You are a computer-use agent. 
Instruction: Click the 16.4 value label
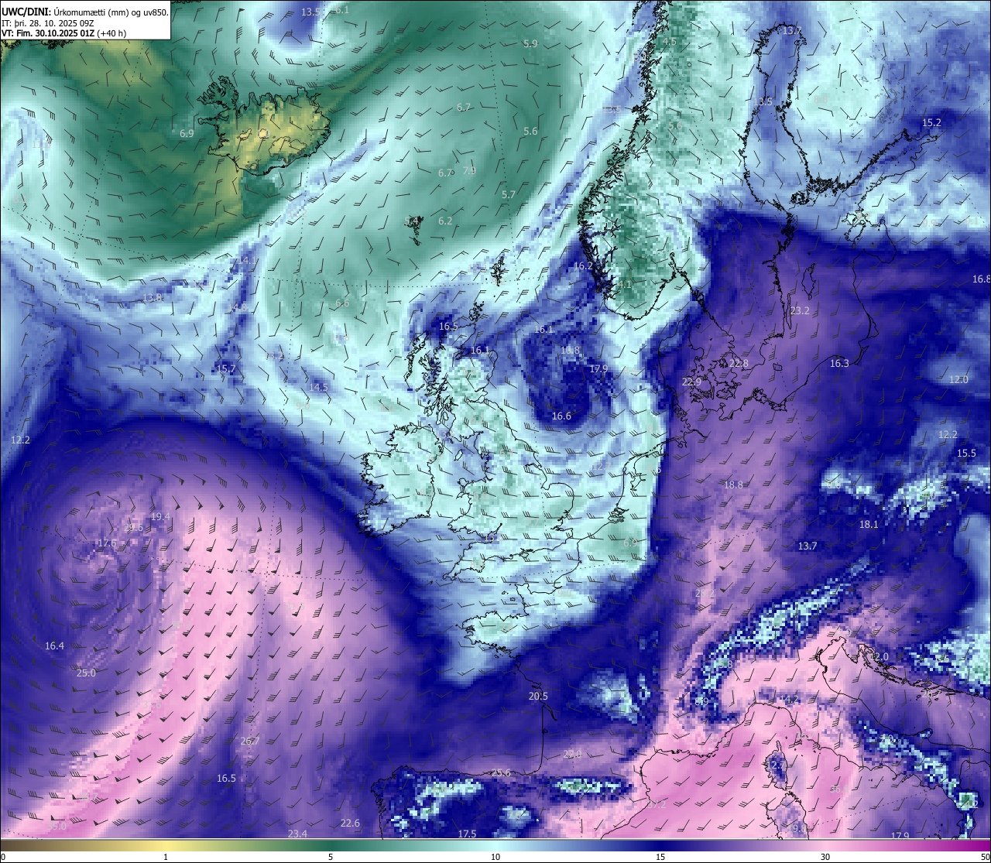click(54, 646)
